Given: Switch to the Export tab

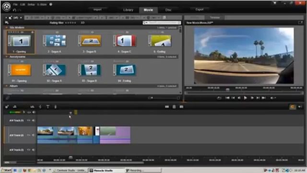Looking at the screenshot, I should click(199, 10).
